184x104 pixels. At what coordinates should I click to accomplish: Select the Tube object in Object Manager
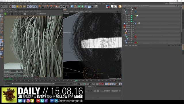[x=127, y=23]
